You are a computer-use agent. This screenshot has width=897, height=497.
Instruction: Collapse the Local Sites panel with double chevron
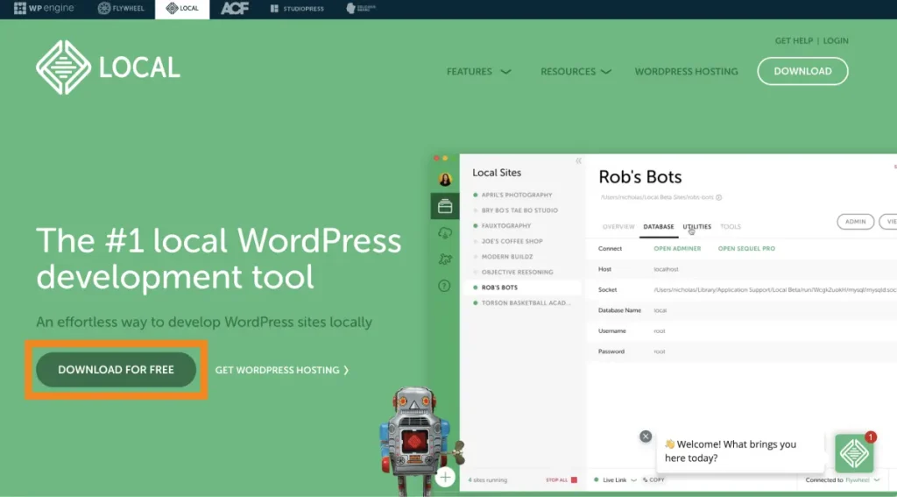[578, 161]
